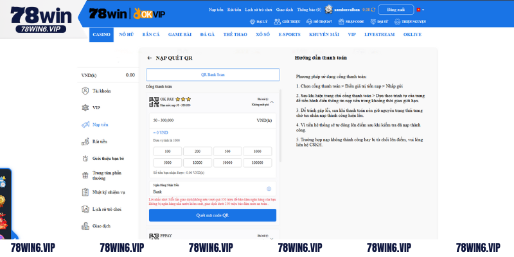The height and width of the screenshot is (257, 514).
Task: Click the header Lịch sử trò chơi link
Action: (x=259, y=10)
